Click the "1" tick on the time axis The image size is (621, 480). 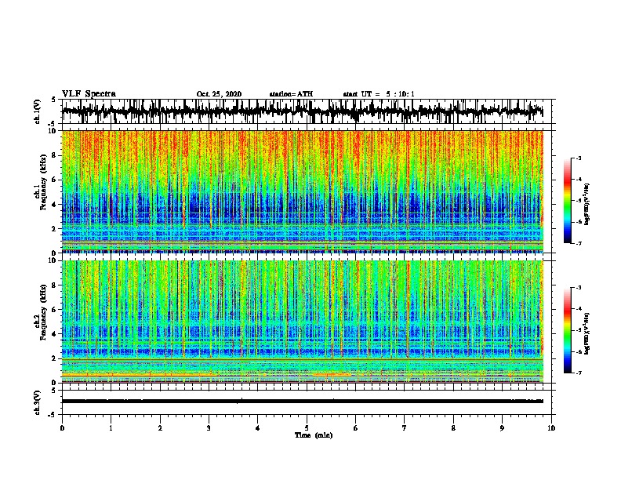tap(111, 428)
